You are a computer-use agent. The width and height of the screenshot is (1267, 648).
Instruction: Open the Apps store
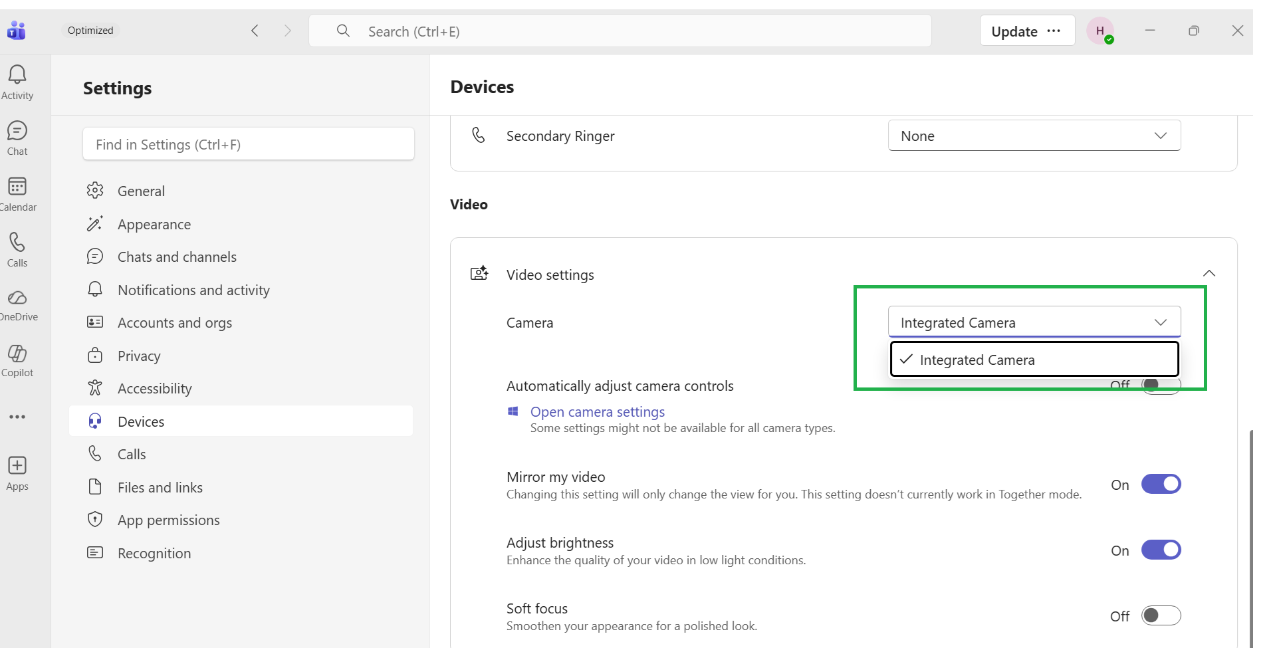(x=17, y=474)
